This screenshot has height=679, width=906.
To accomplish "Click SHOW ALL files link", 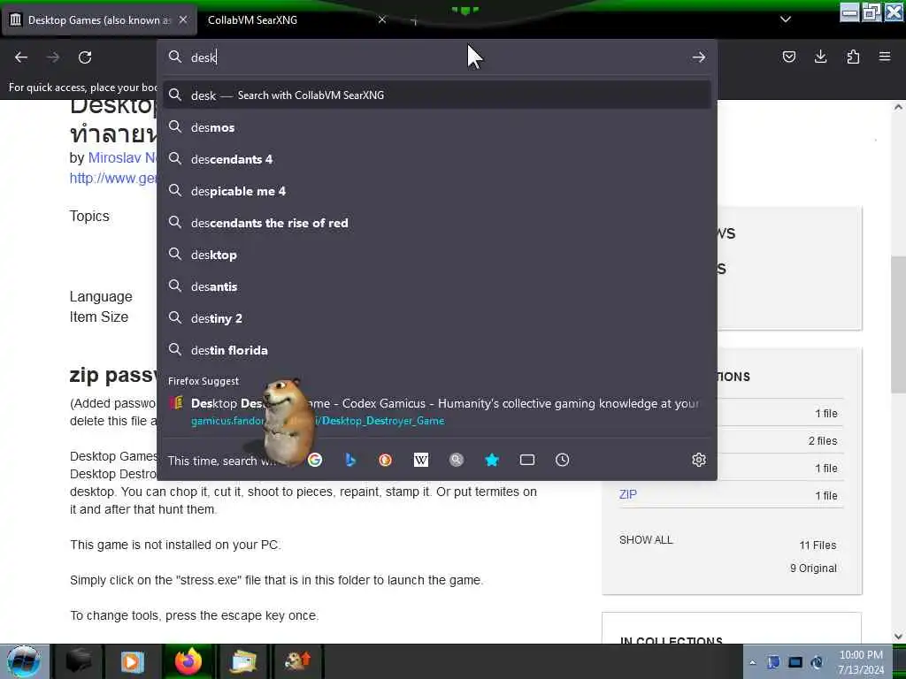I will click(646, 540).
